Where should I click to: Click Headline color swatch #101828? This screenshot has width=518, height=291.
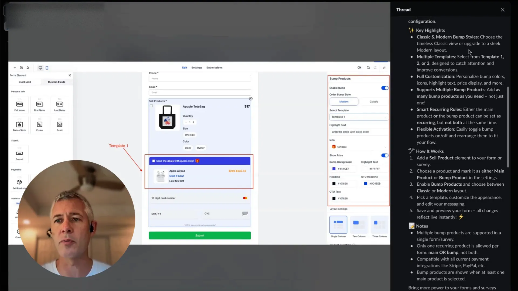(334, 183)
